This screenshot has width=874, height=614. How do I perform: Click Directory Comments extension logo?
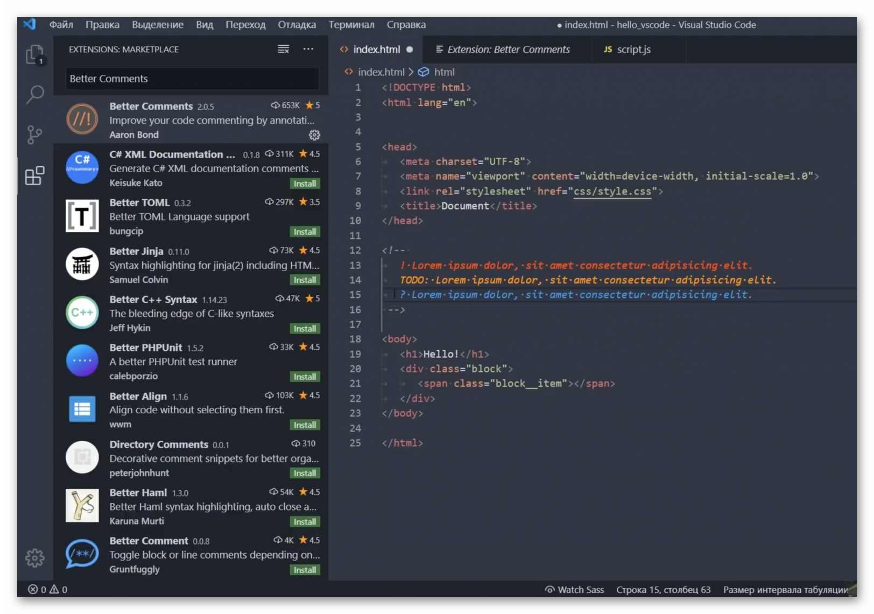[x=82, y=457]
